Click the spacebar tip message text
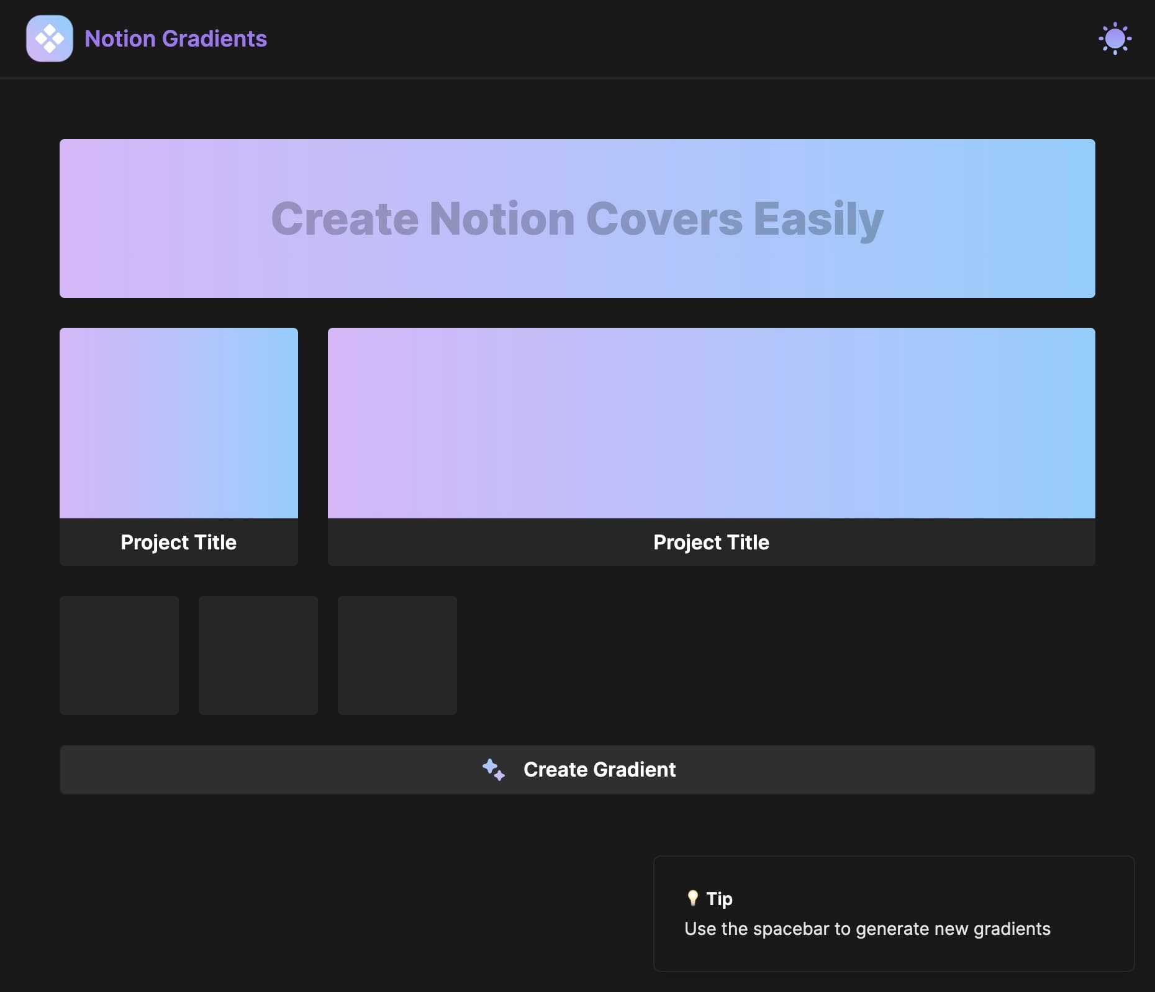 click(867, 929)
